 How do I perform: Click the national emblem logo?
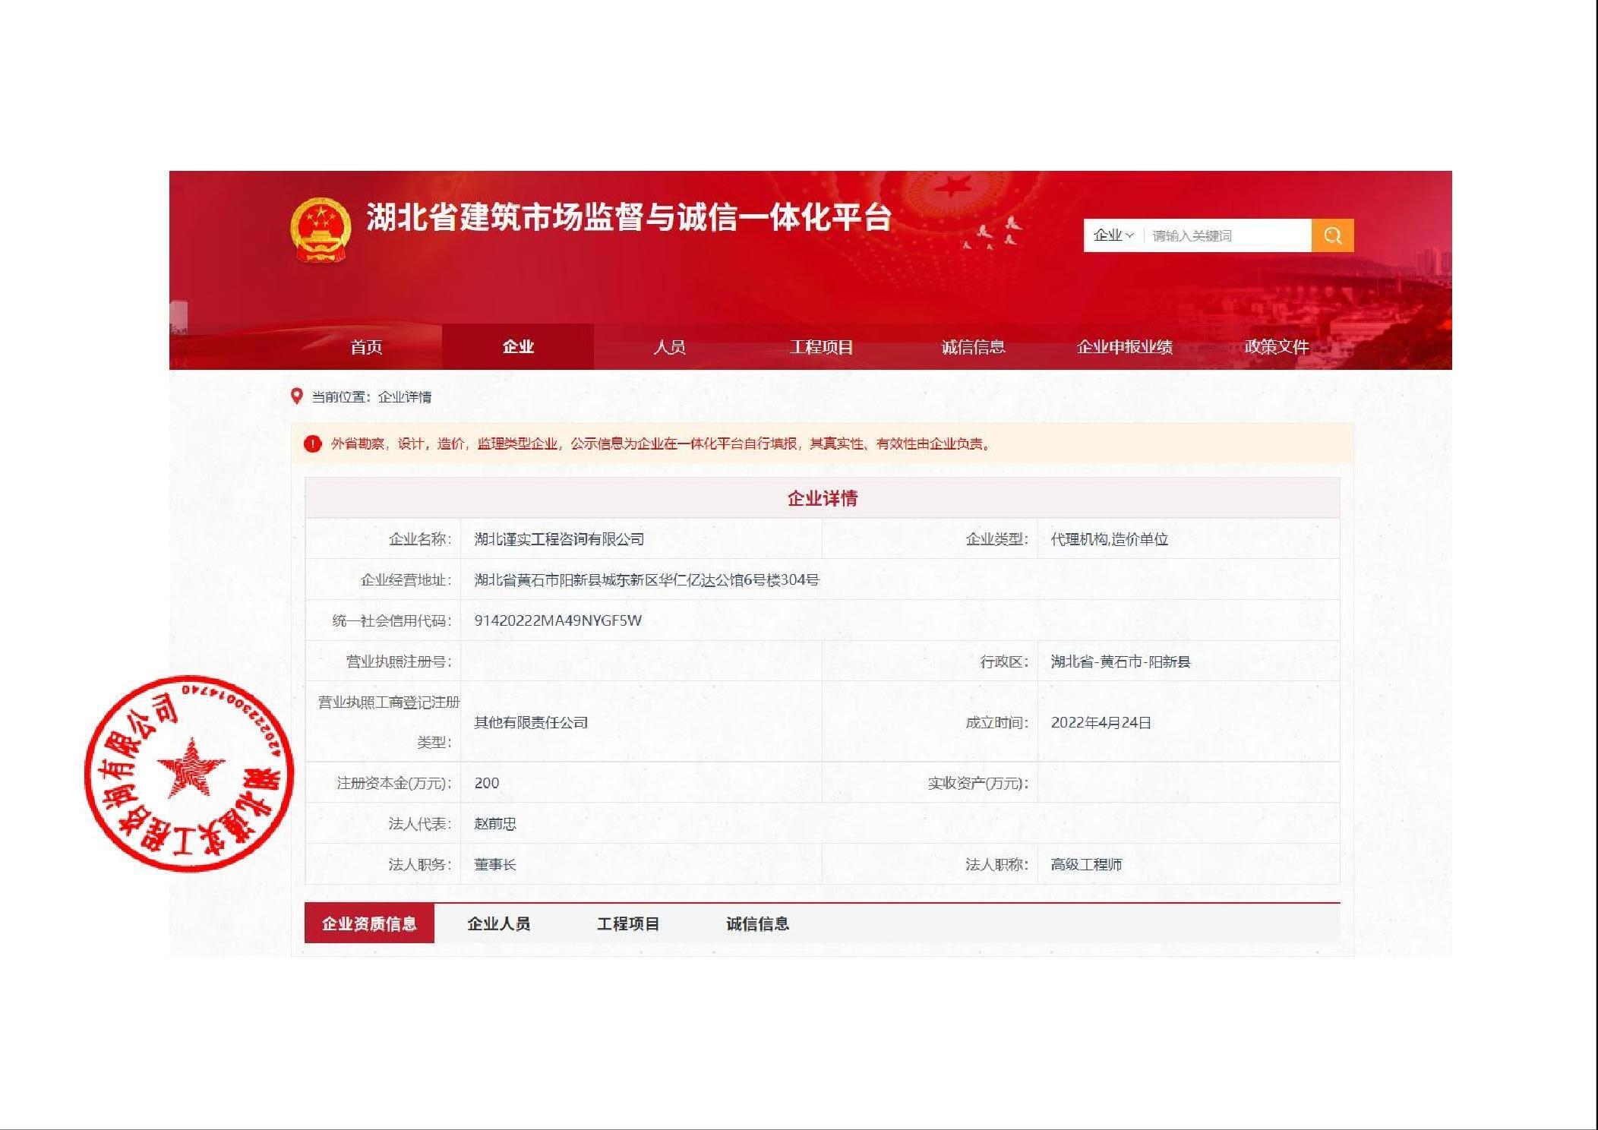coord(321,229)
